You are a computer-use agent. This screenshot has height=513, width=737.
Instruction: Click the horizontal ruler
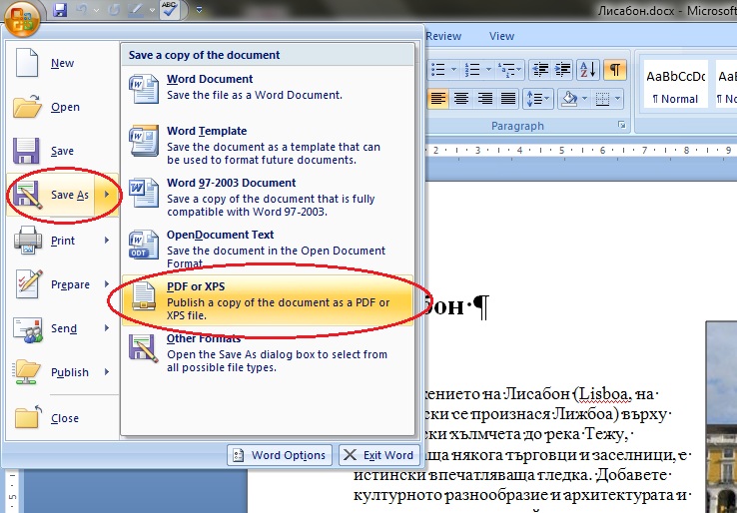(x=581, y=151)
